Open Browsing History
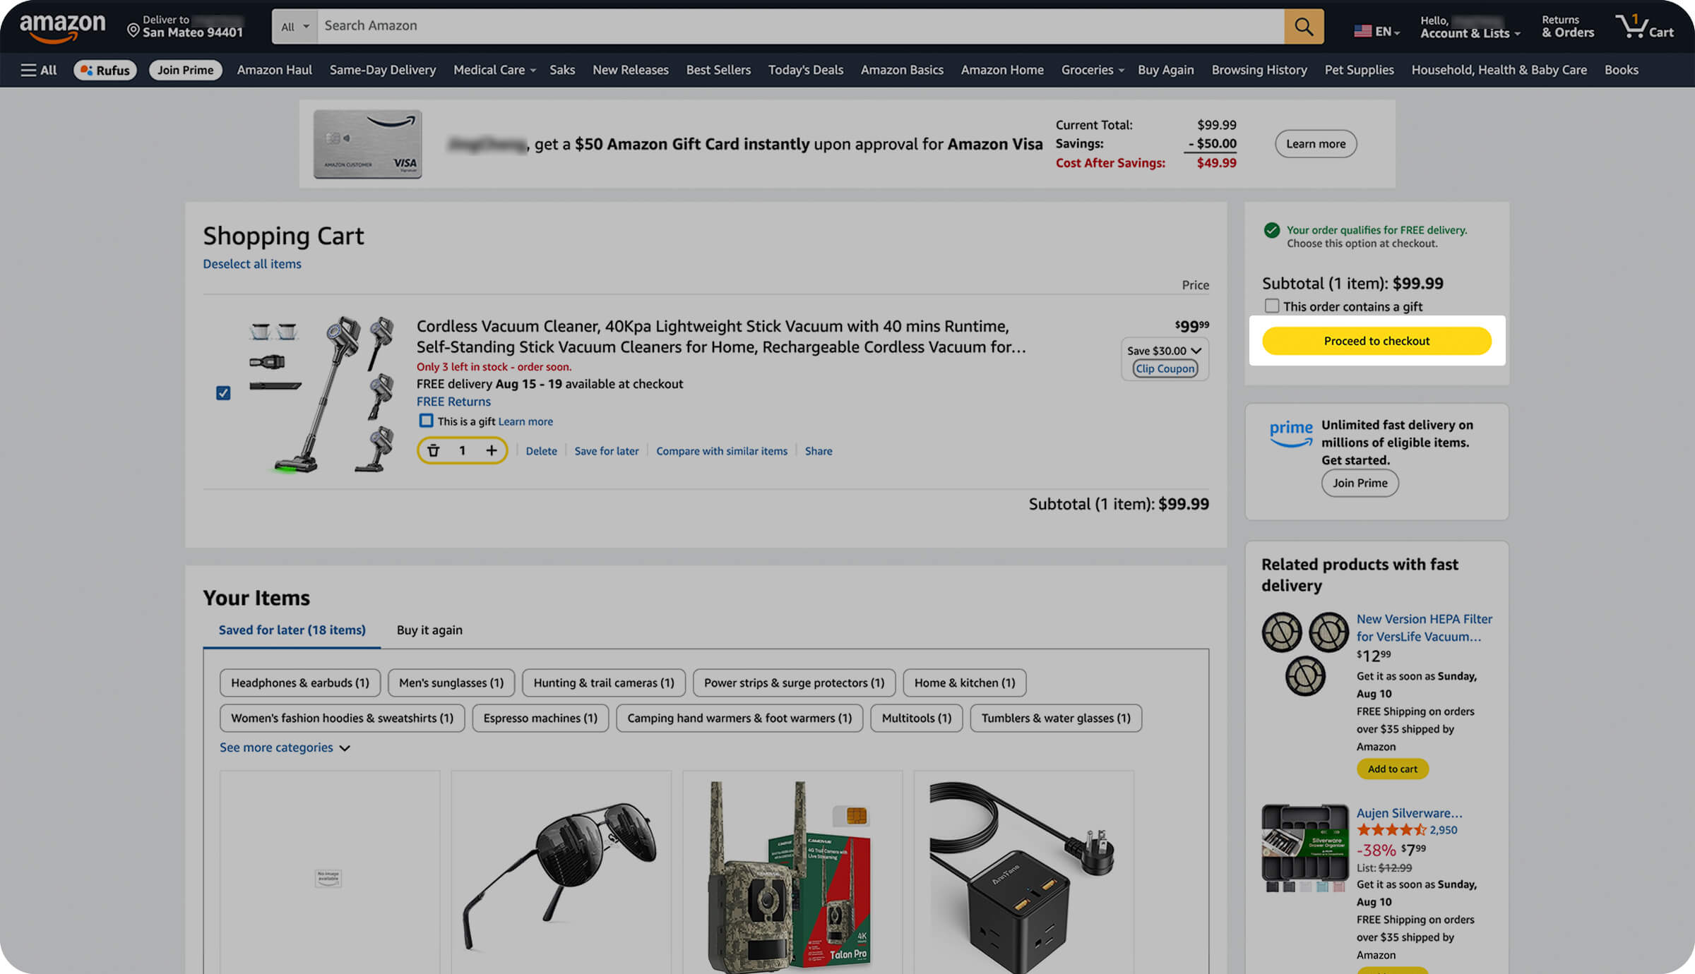The width and height of the screenshot is (1695, 974). coord(1259,70)
